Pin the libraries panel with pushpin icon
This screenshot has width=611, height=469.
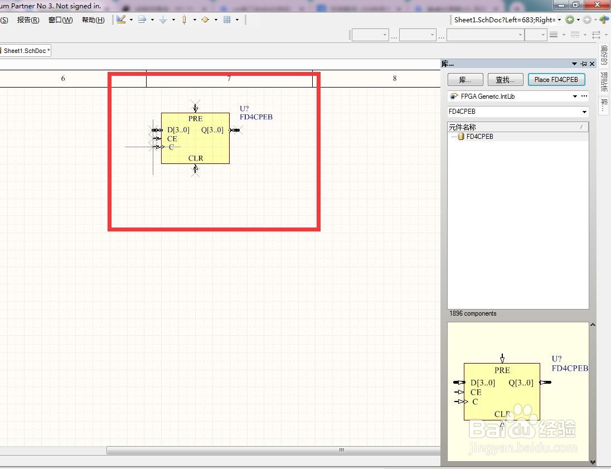coord(583,64)
